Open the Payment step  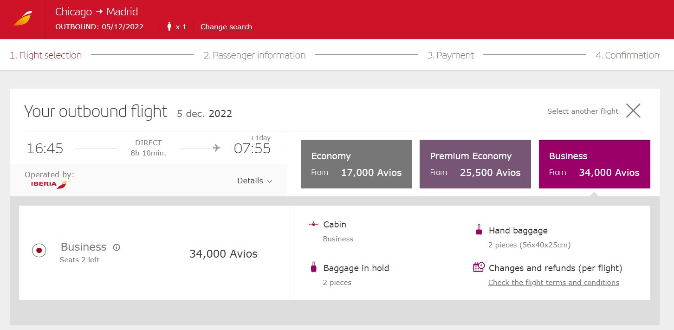coord(451,55)
